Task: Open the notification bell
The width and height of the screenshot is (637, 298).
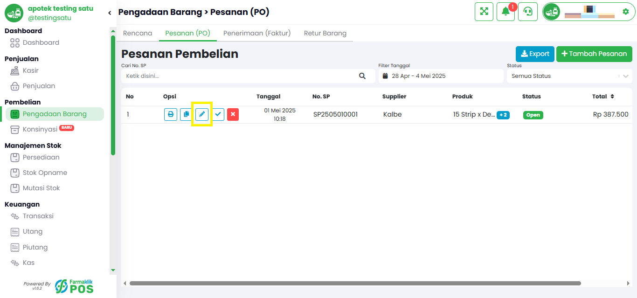Action: point(505,12)
